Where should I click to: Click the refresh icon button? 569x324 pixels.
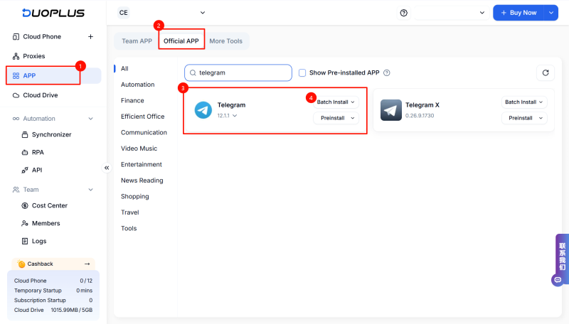545,72
